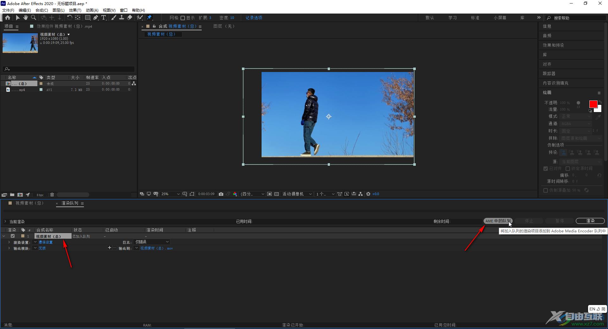
Task: Expand the 渲染设置 details arrow
Action: tap(9, 242)
